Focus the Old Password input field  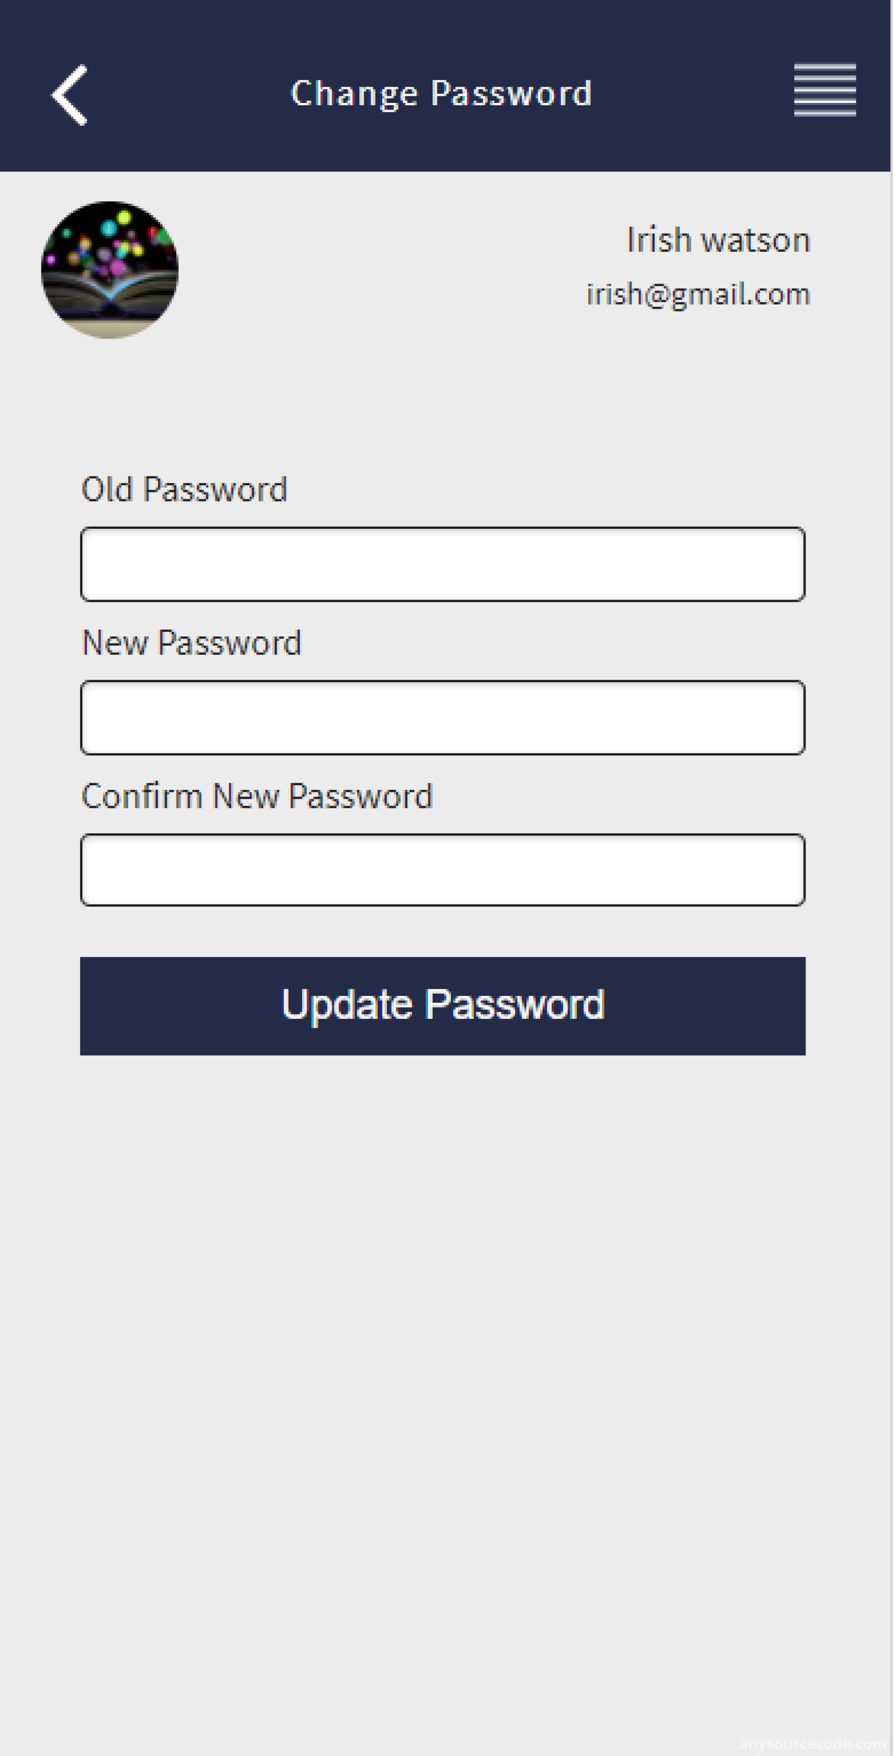(x=443, y=565)
